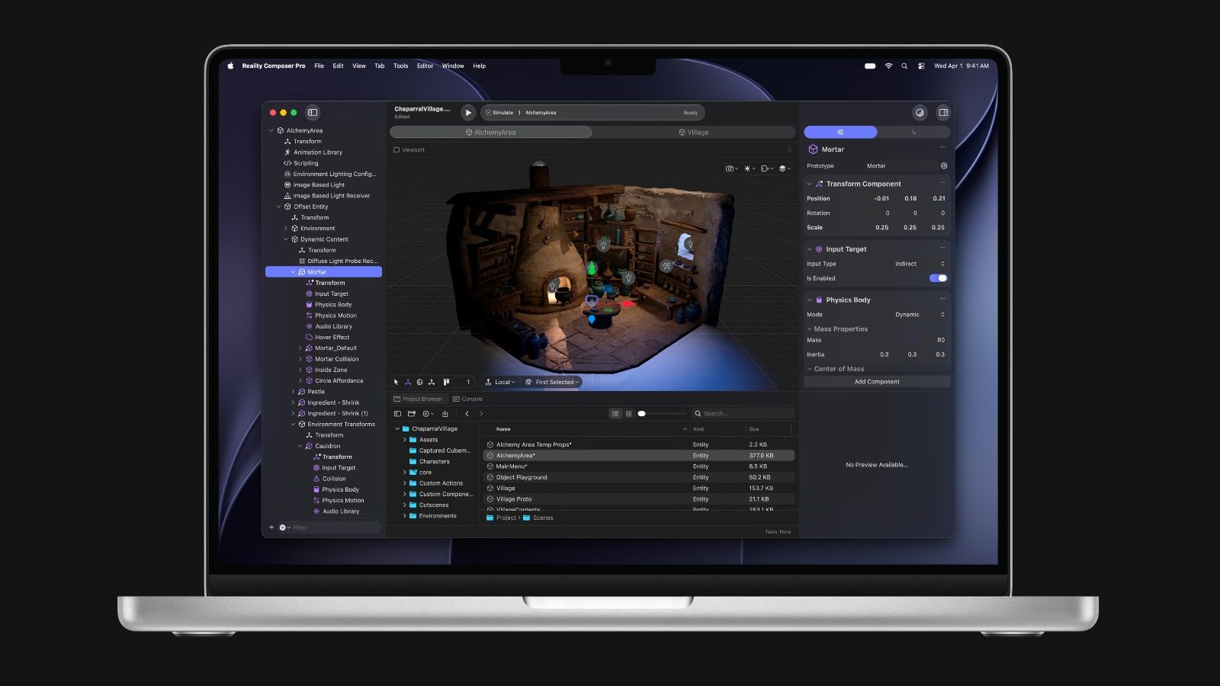Play the scene with the Play button

click(468, 112)
